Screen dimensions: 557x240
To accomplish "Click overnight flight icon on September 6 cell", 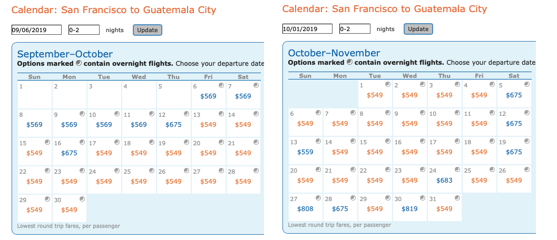I will click(221, 85).
